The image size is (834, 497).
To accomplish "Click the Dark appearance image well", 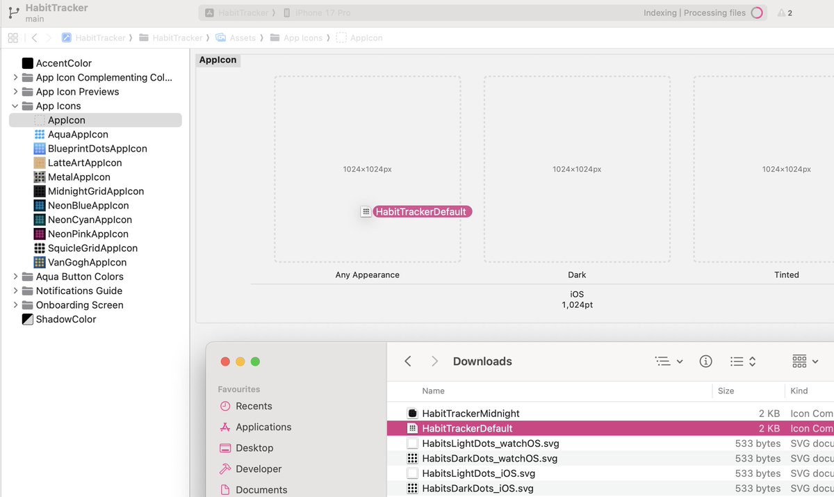I will pos(577,169).
